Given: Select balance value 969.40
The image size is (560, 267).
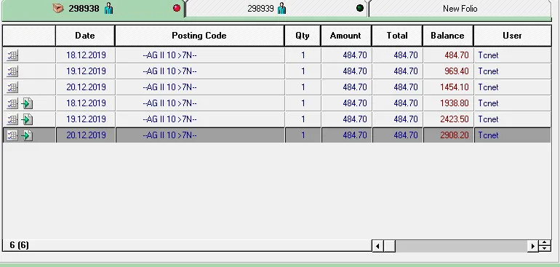Looking at the screenshot, I should point(457,71).
